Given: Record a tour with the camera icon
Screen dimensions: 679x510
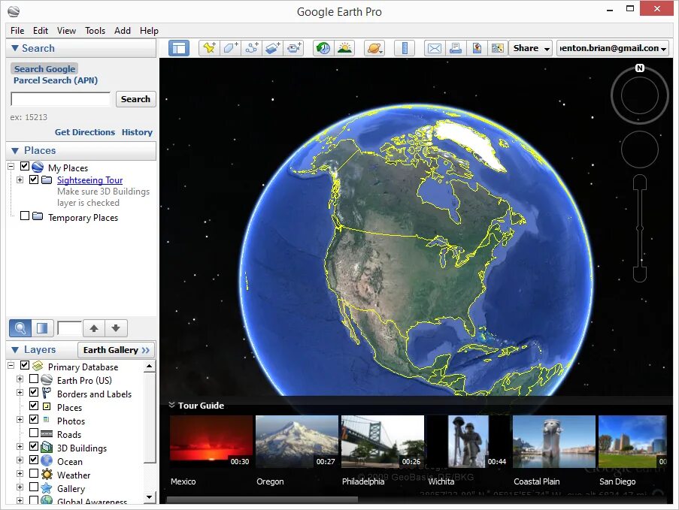Looking at the screenshot, I should (294, 48).
